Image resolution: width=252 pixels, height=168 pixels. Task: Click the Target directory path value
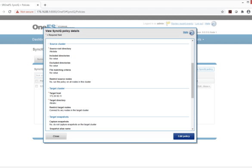[x=53, y=103]
